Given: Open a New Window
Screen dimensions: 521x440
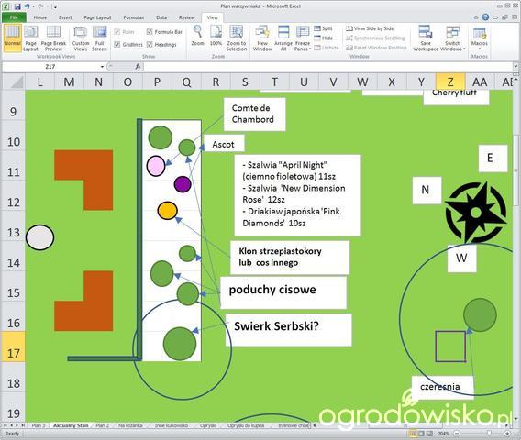Looking at the screenshot, I should coord(262,38).
